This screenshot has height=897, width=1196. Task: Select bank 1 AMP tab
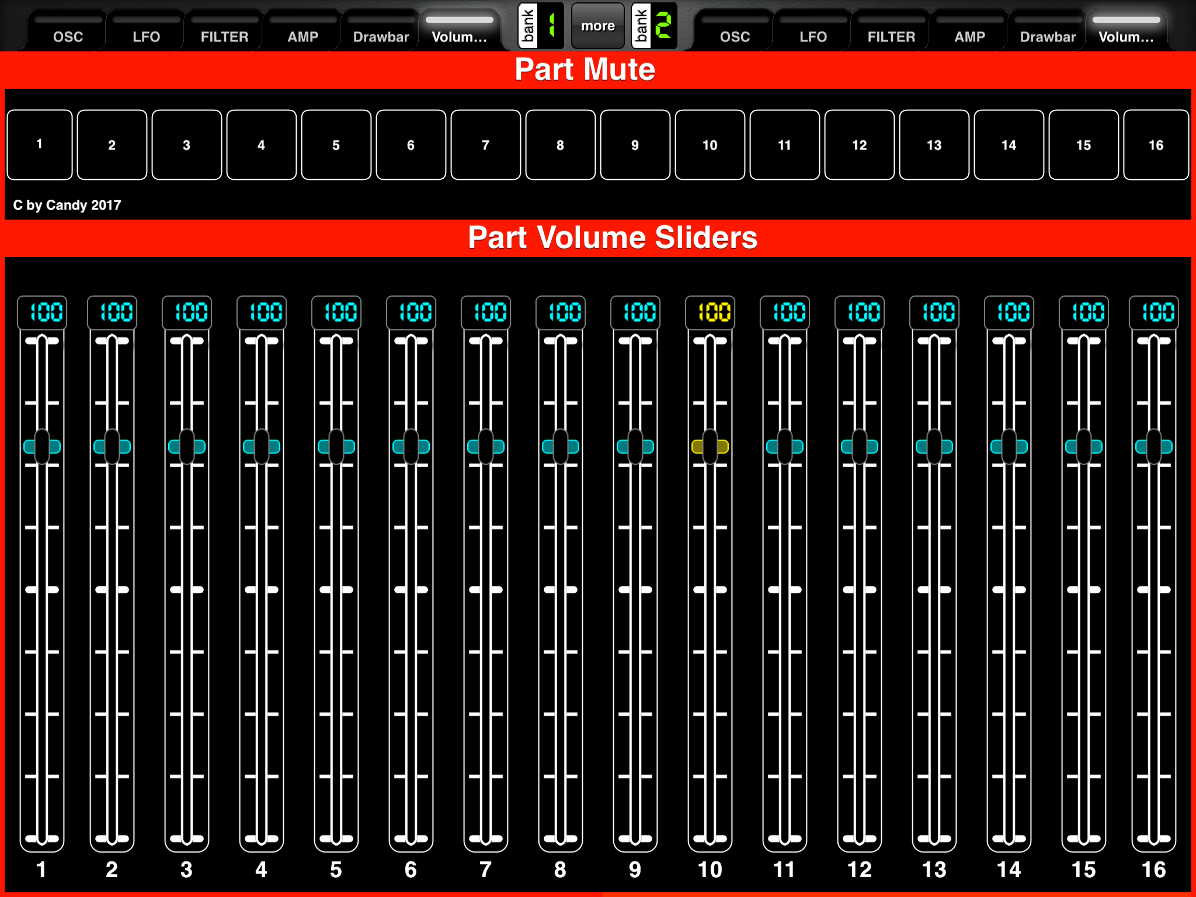303,30
